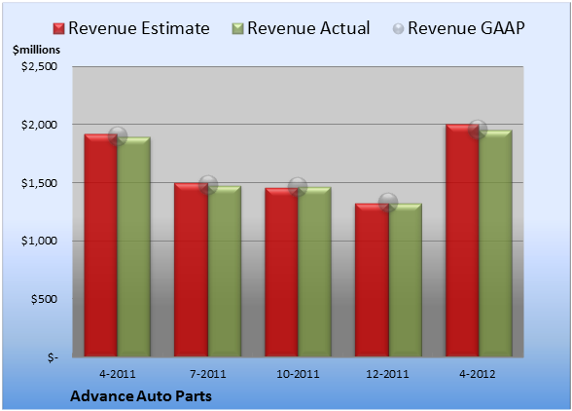
Task: Select the green actual bar for 12-2011
Action: (405, 280)
